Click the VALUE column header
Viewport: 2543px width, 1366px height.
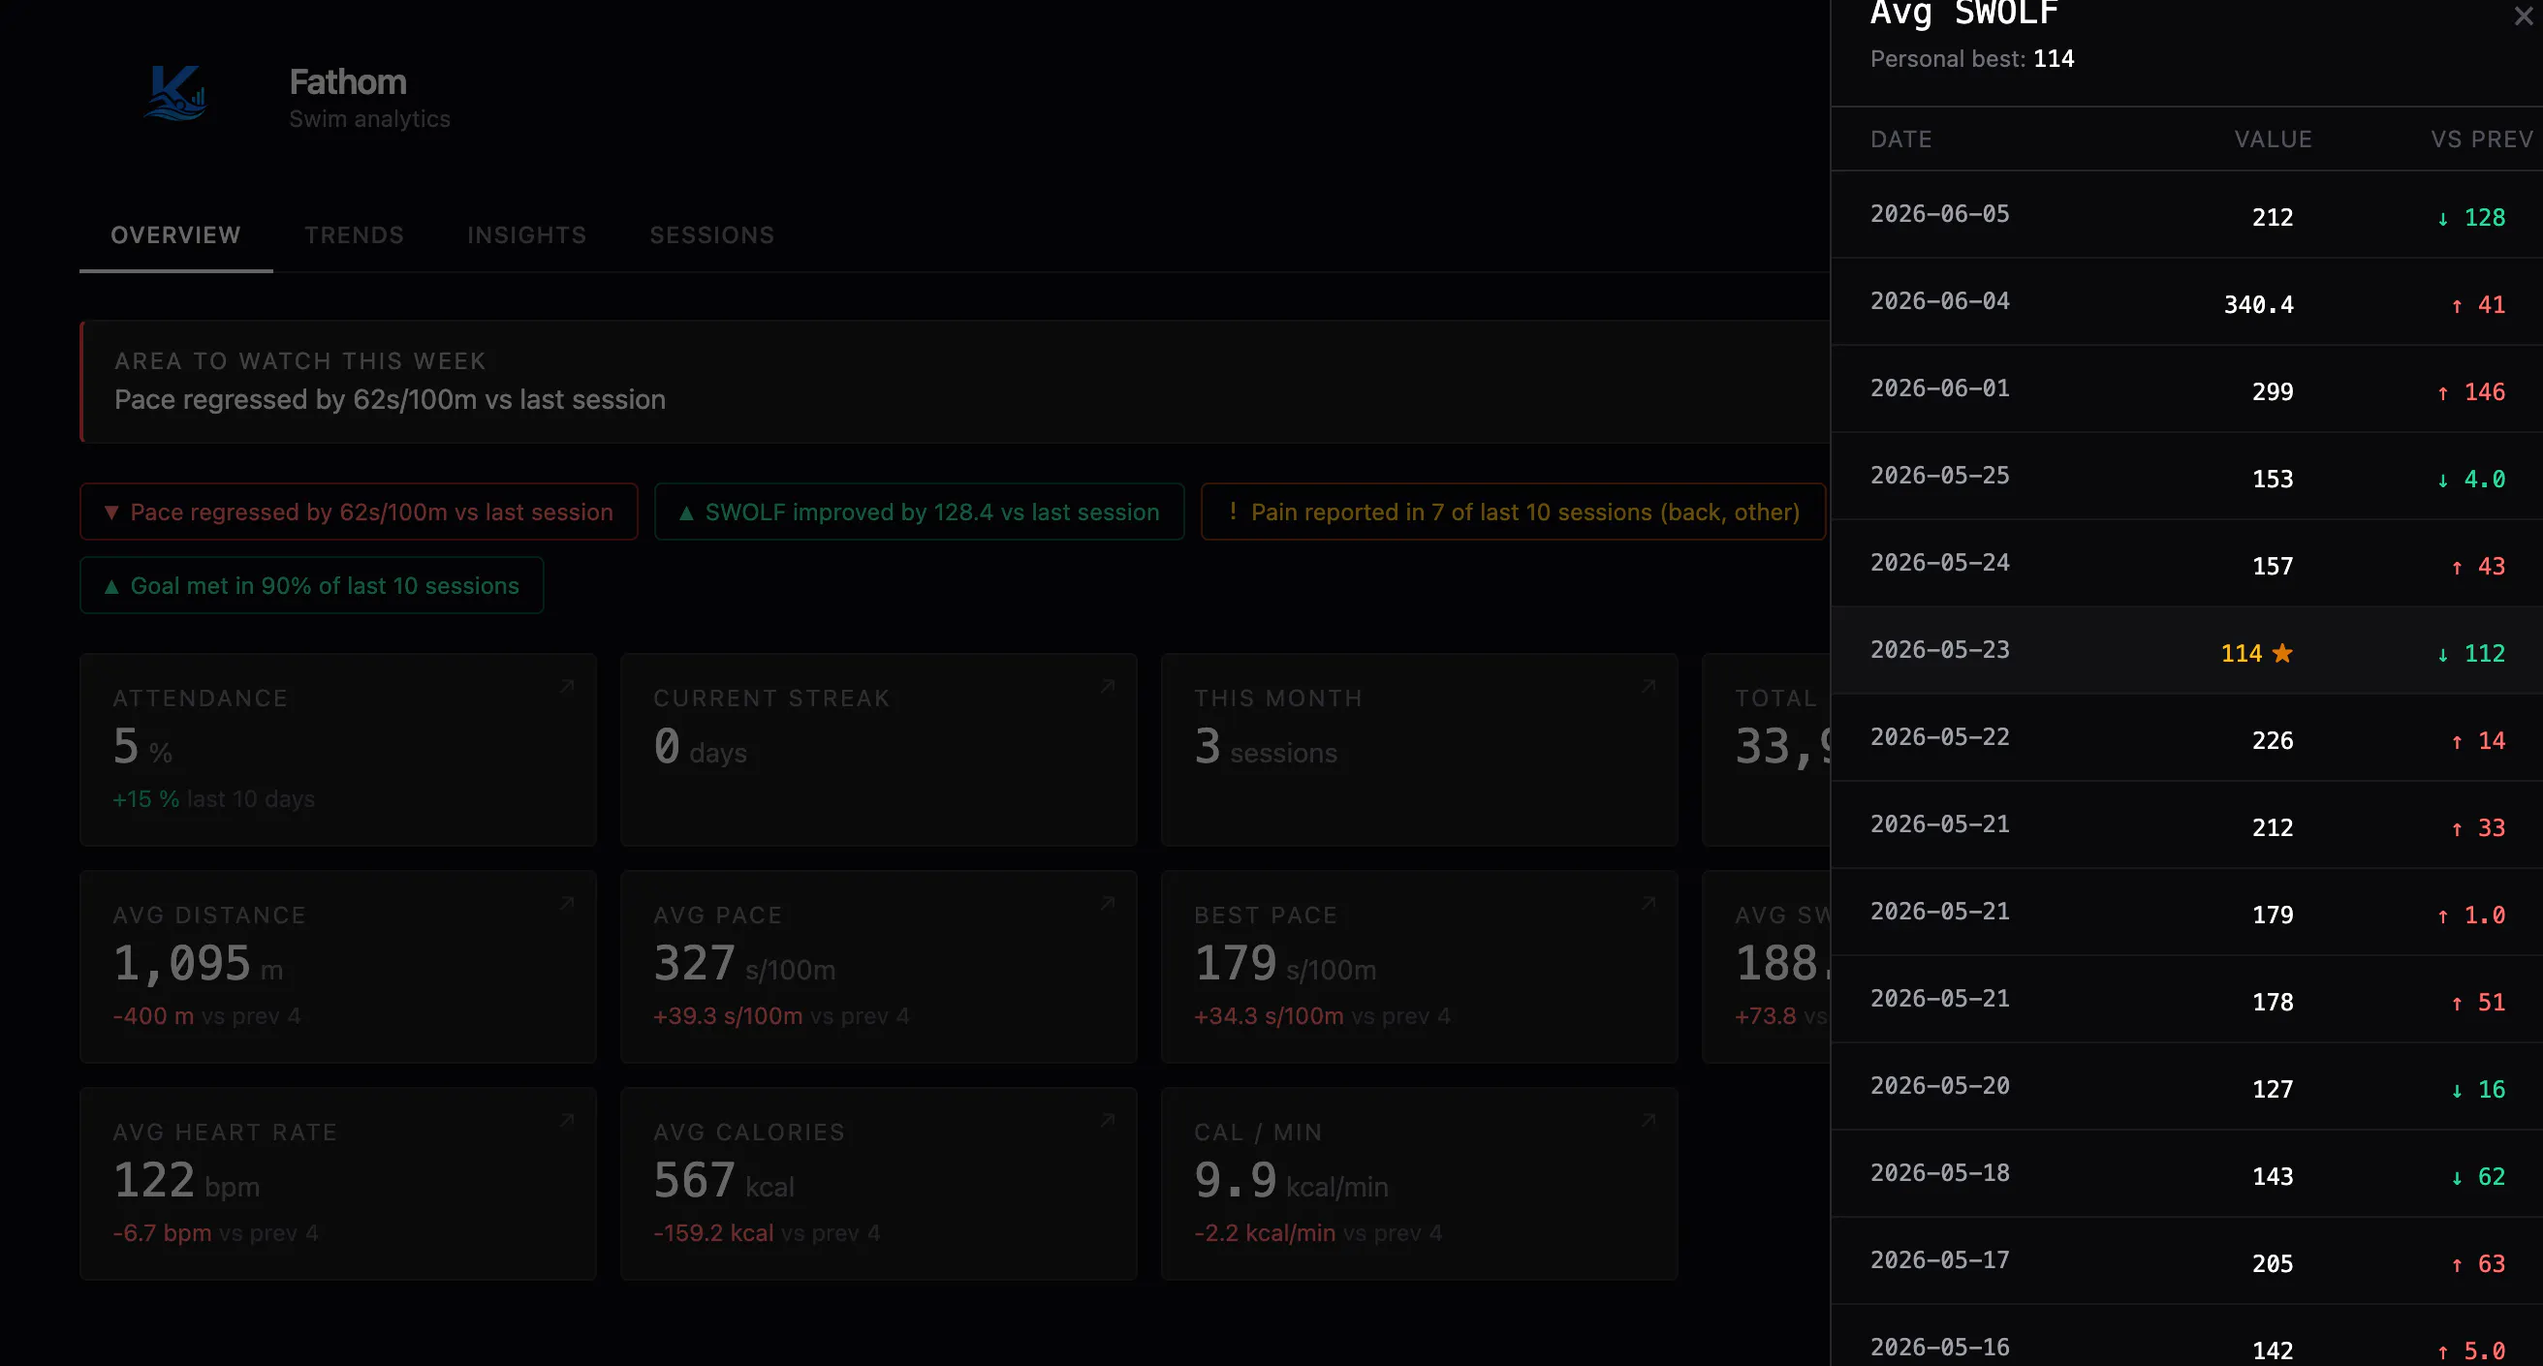click(x=2273, y=140)
